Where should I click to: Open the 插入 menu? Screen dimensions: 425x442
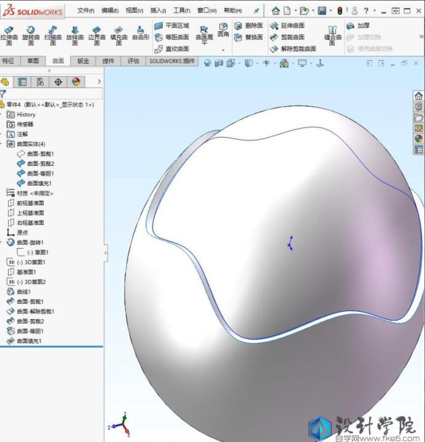[158, 10]
